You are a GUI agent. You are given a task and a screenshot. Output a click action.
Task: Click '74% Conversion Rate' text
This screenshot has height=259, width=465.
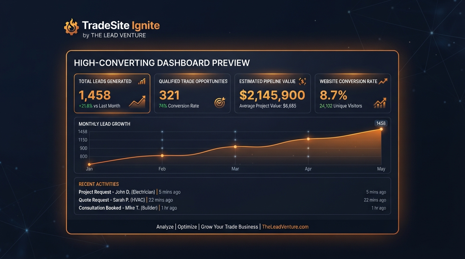179,106
